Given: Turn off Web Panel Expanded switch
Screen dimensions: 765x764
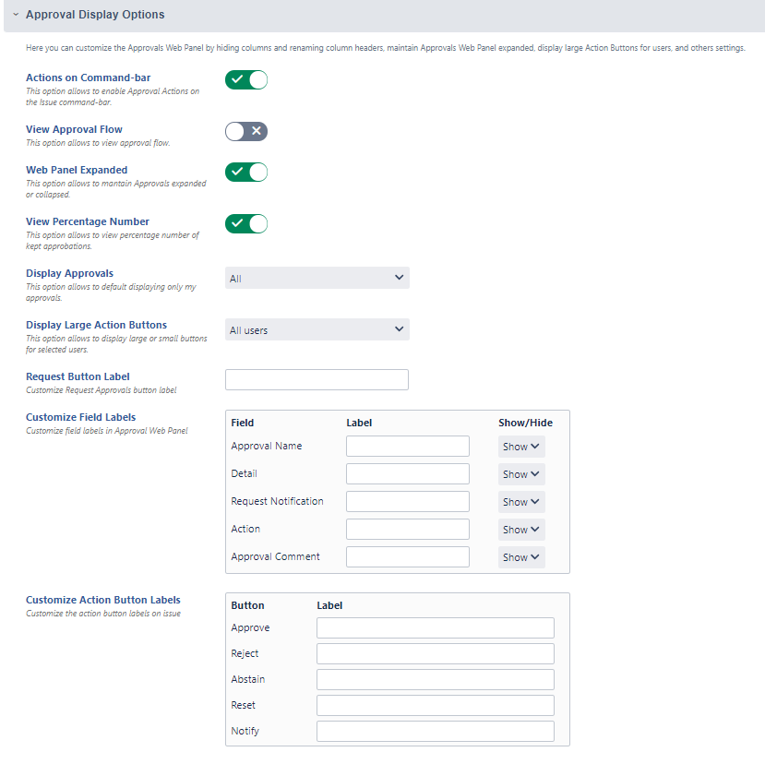Looking at the screenshot, I should coord(246,172).
